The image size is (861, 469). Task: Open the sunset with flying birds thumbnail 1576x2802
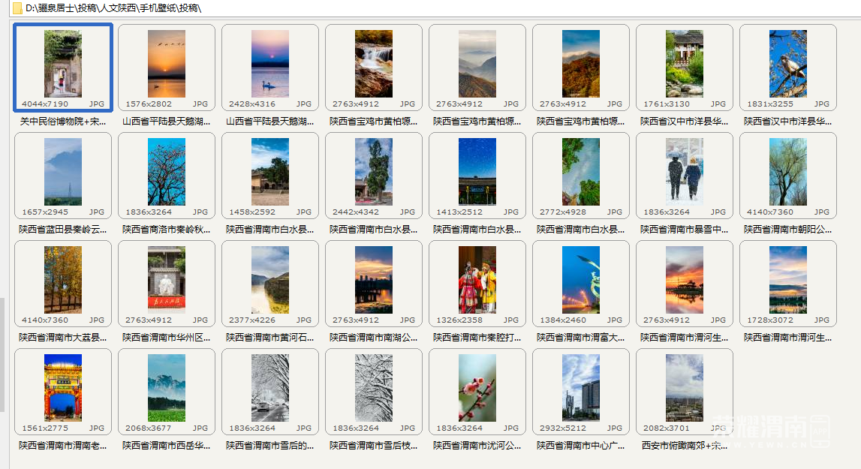point(167,64)
